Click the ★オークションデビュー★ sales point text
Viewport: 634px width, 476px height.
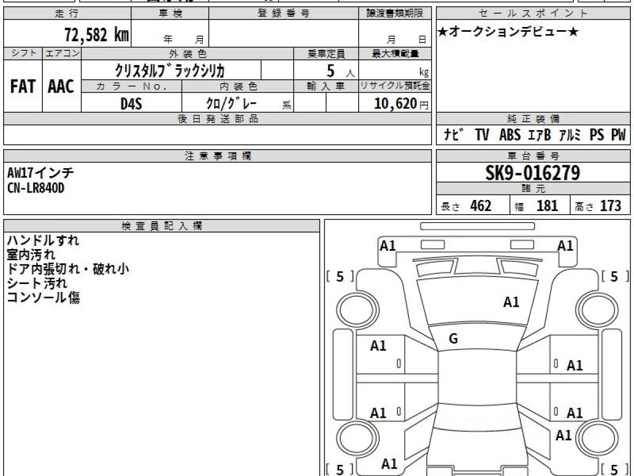(509, 32)
